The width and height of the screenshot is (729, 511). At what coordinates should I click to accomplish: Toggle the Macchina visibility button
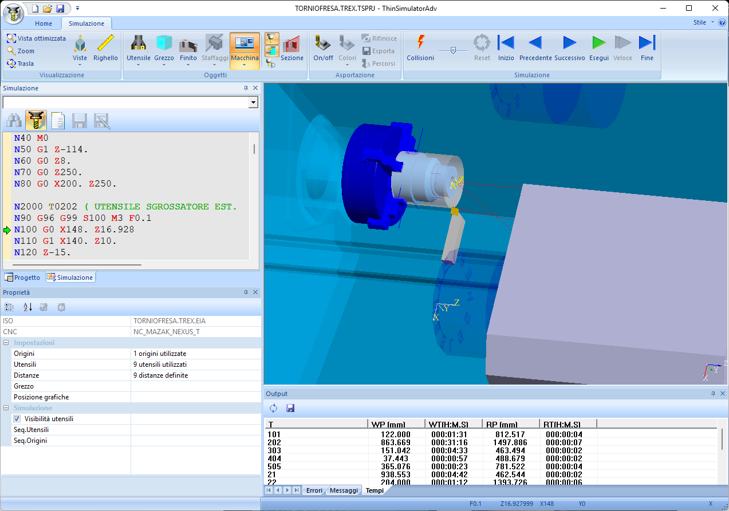pyautogui.click(x=245, y=43)
